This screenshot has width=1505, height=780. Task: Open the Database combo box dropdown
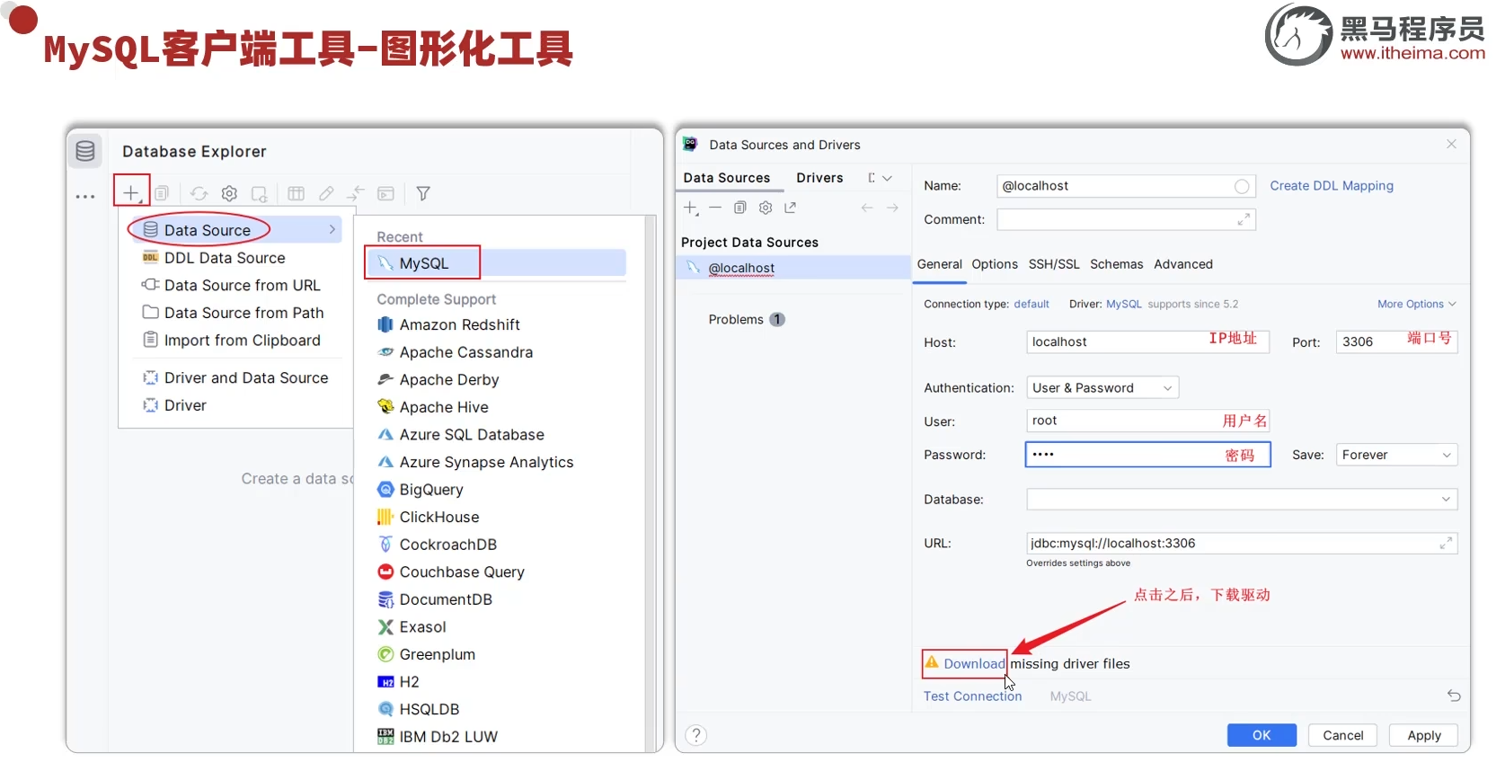point(1242,499)
